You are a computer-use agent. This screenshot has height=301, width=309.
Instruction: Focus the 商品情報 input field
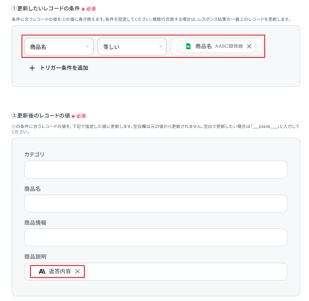pos(156,237)
